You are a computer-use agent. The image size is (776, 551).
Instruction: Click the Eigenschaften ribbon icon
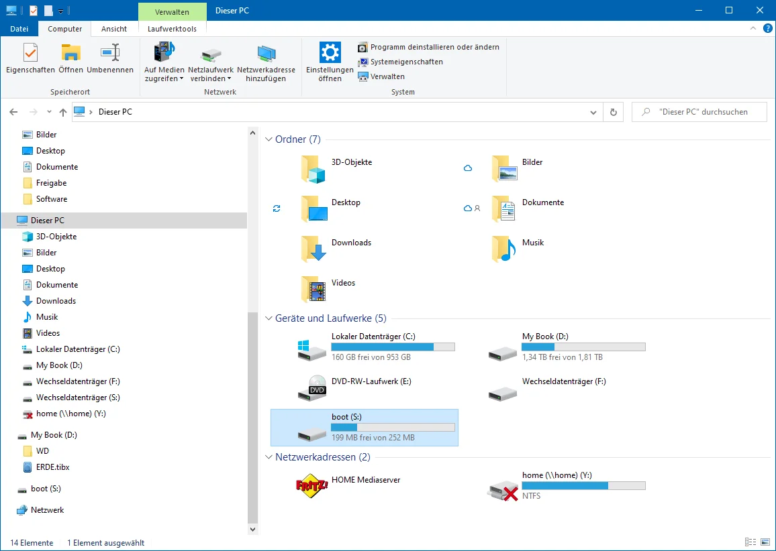click(x=30, y=54)
